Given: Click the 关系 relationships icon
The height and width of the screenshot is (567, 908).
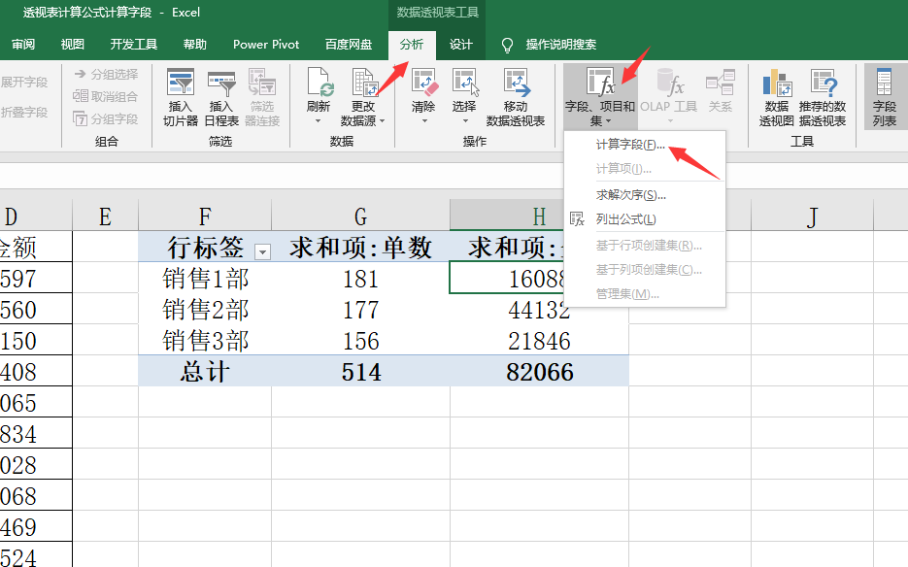Looking at the screenshot, I should click(721, 83).
